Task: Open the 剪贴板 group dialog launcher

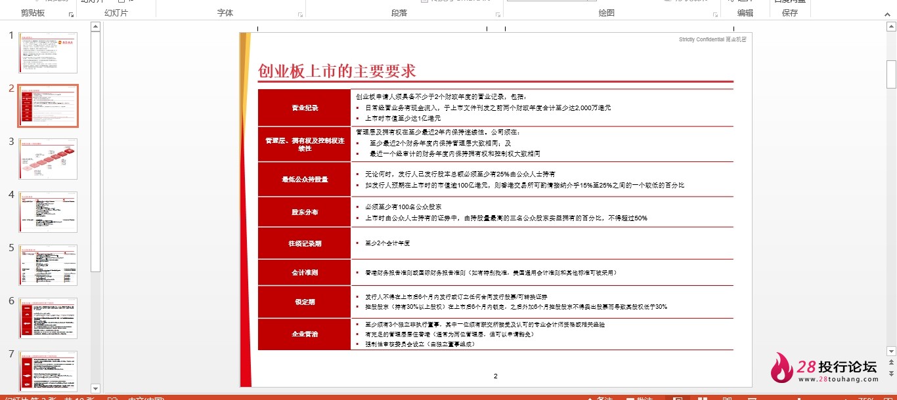Action: pos(72,14)
